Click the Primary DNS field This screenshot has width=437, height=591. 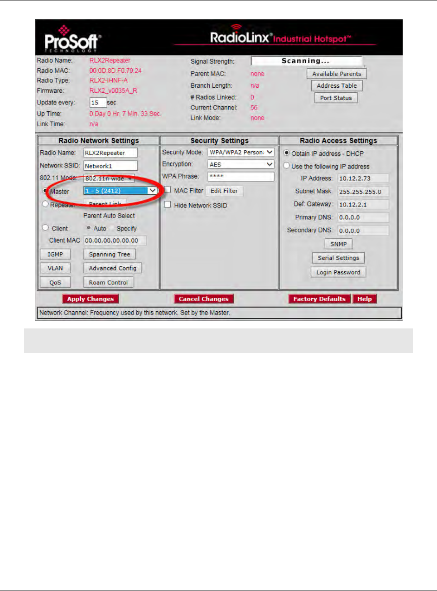click(x=363, y=217)
